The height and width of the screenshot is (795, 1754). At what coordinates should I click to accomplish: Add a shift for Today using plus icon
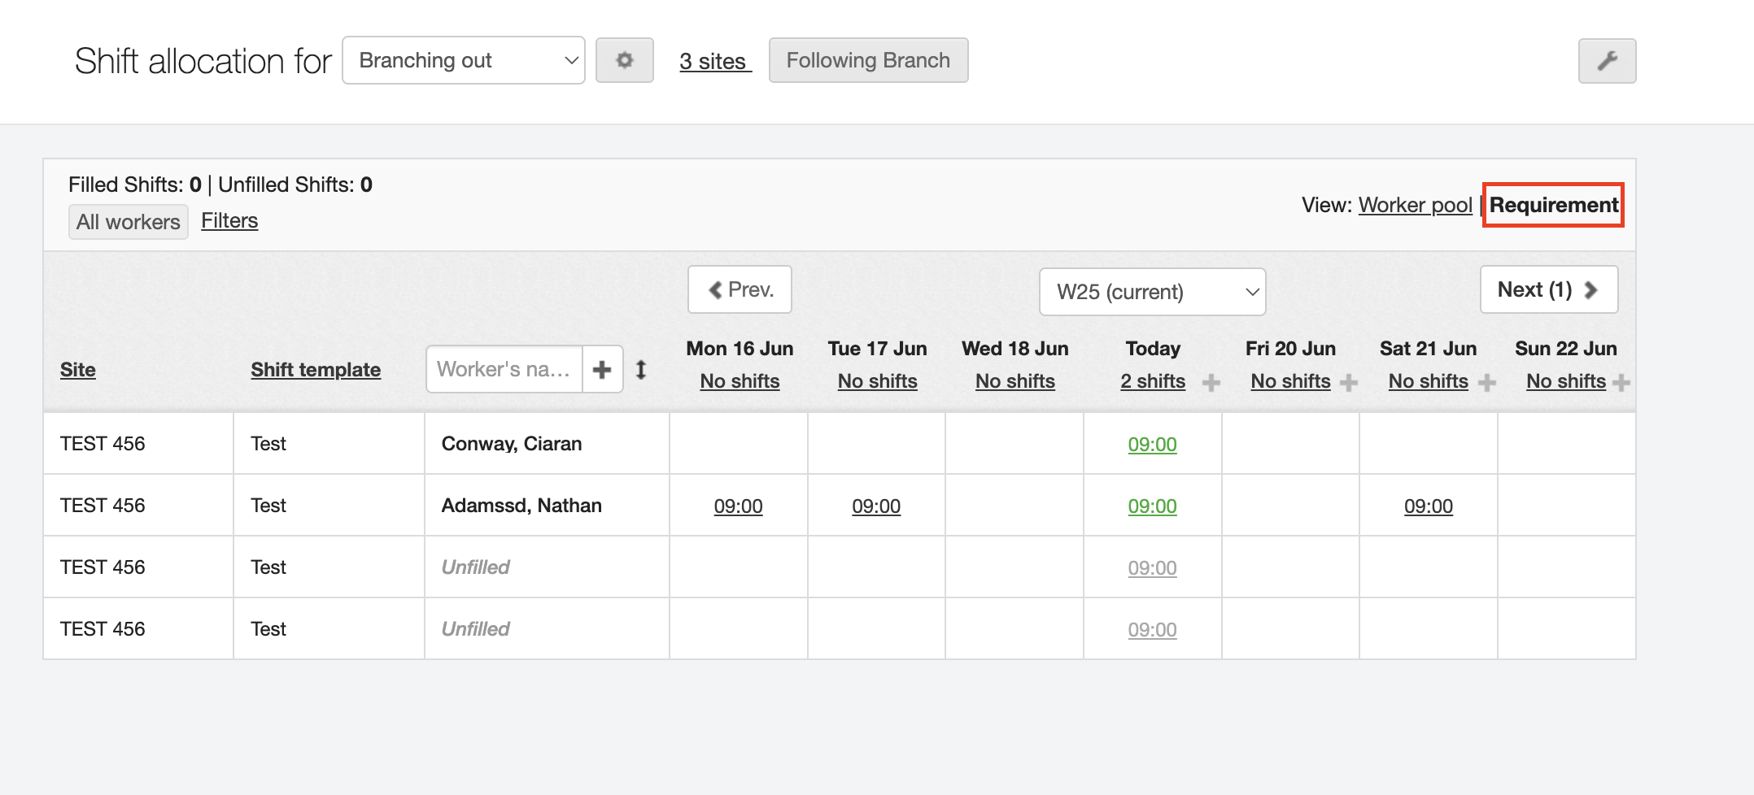[x=1211, y=383]
